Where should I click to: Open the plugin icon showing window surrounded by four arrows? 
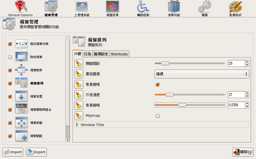(x=21, y=70)
